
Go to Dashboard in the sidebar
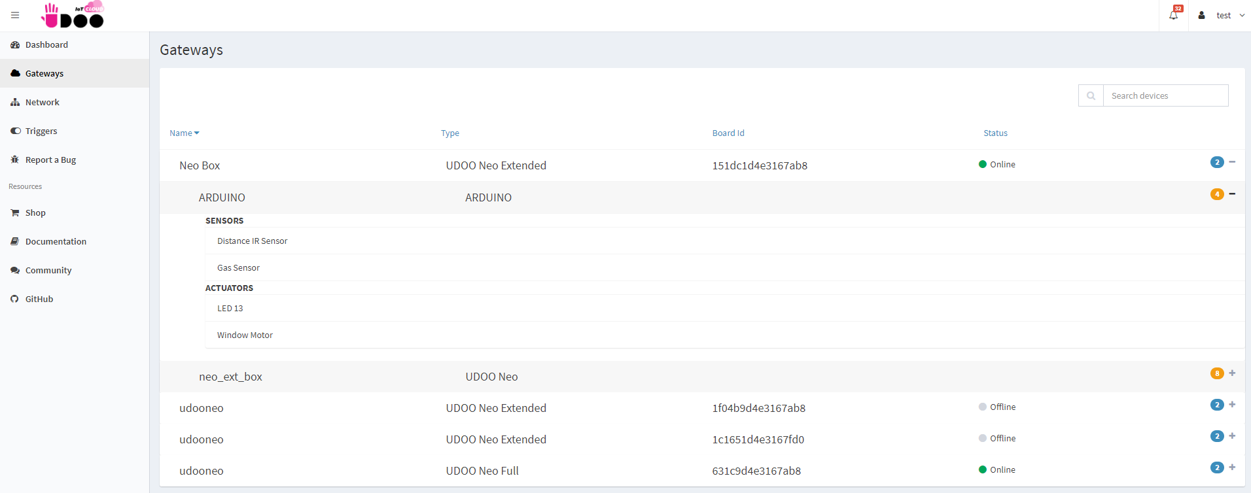(x=75, y=44)
